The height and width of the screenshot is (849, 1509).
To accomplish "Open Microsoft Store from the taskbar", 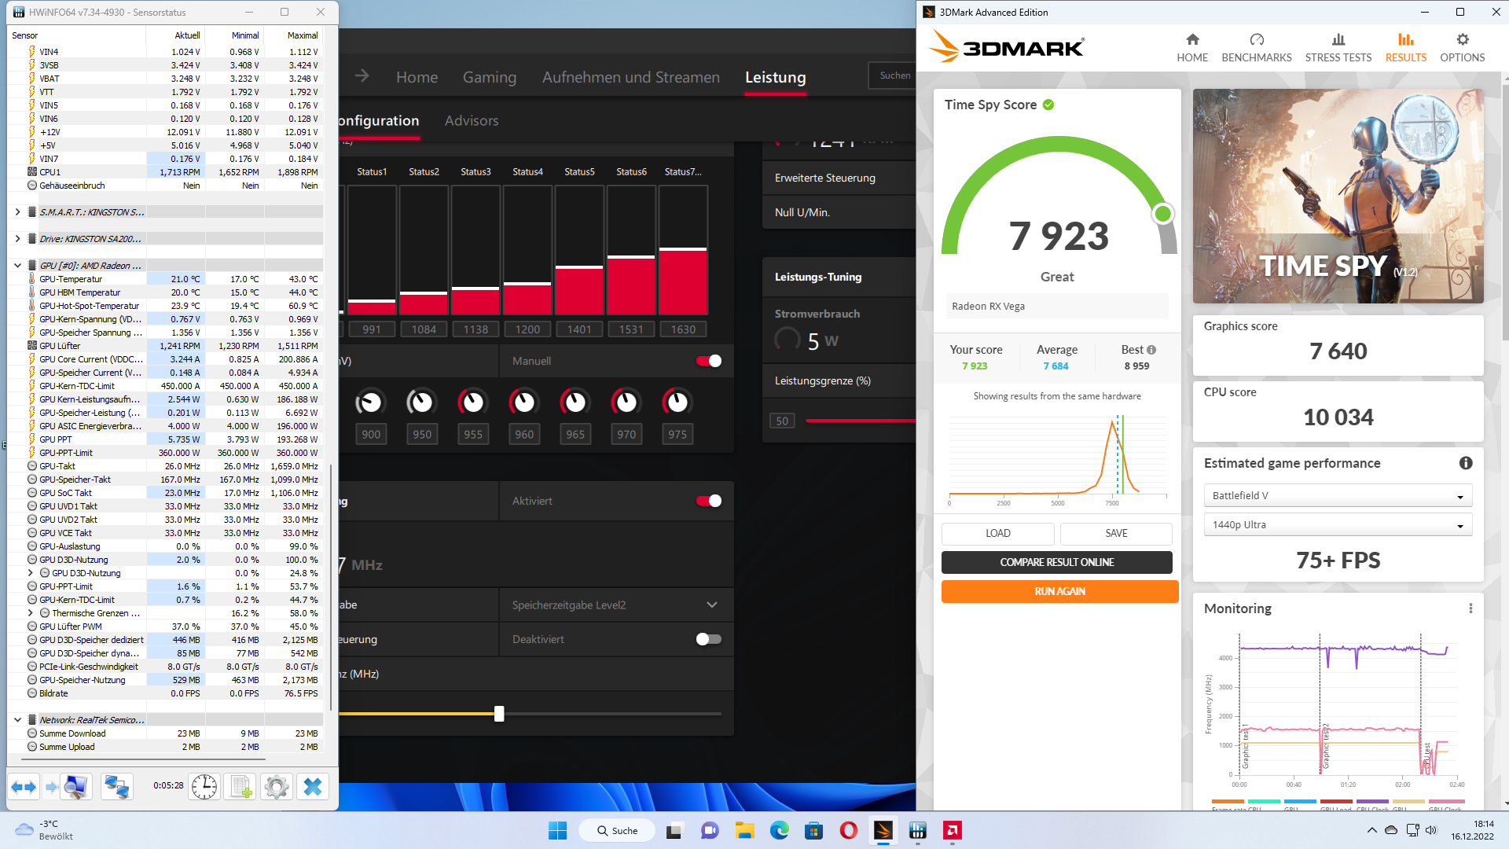I will pyautogui.click(x=813, y=831).
